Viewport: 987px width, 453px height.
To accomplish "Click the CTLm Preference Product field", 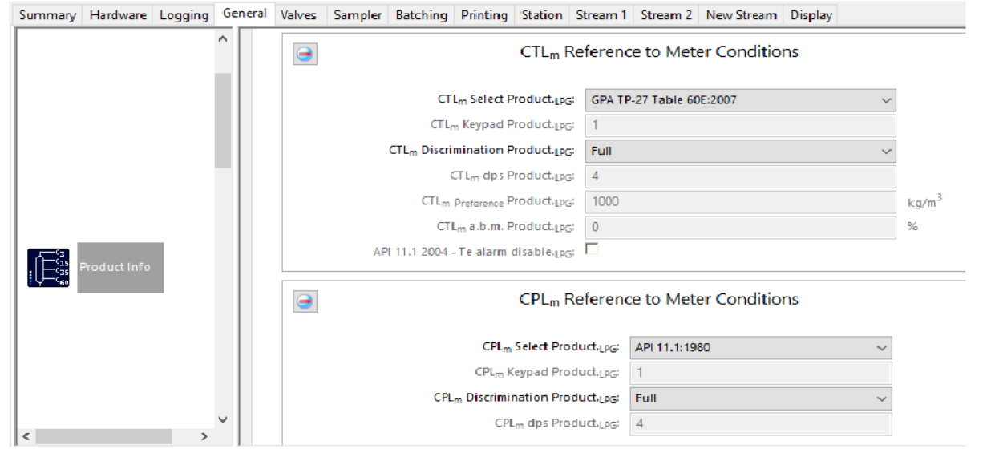I will click(740, 202).
